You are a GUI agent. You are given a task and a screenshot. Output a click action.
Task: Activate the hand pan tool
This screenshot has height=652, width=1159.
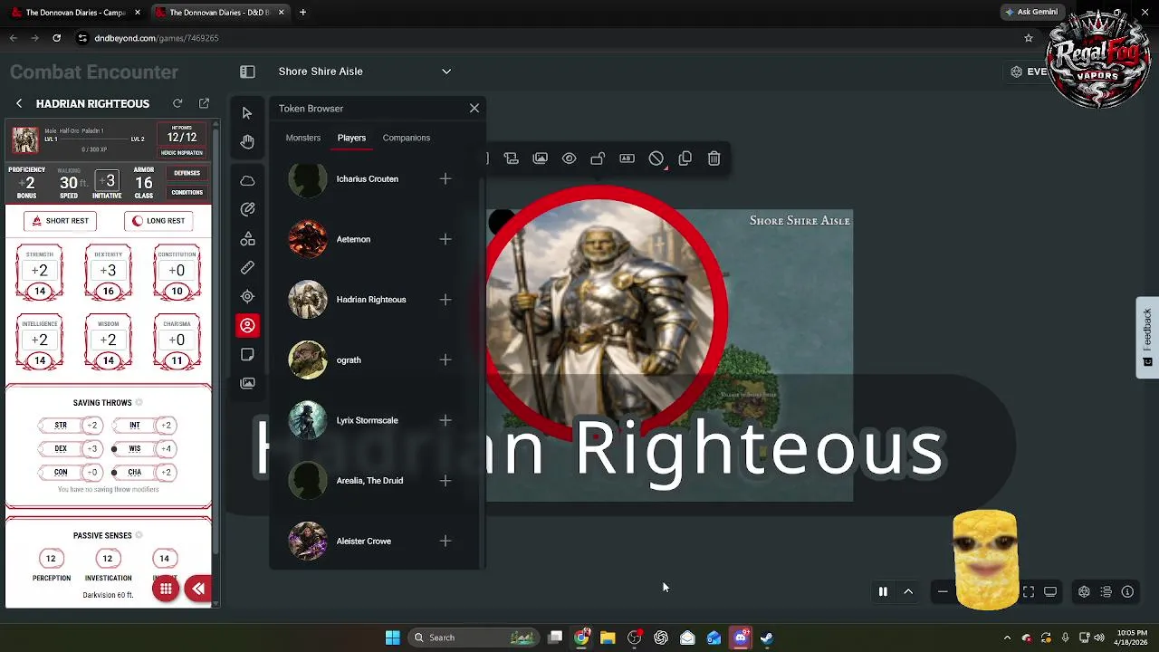[x=247, y=141]
